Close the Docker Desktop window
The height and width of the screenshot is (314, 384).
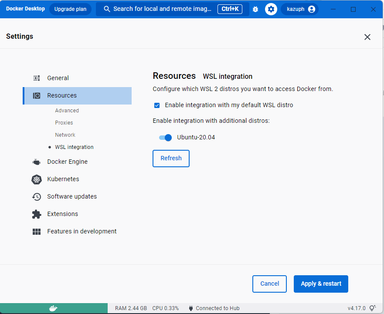(373, 9)
